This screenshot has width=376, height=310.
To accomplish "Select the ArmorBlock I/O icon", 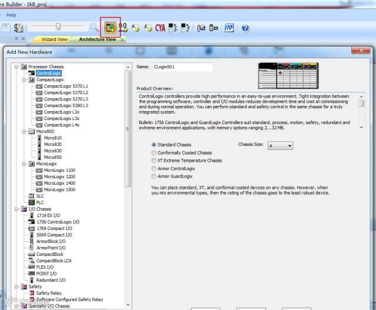I will point(31,241).
